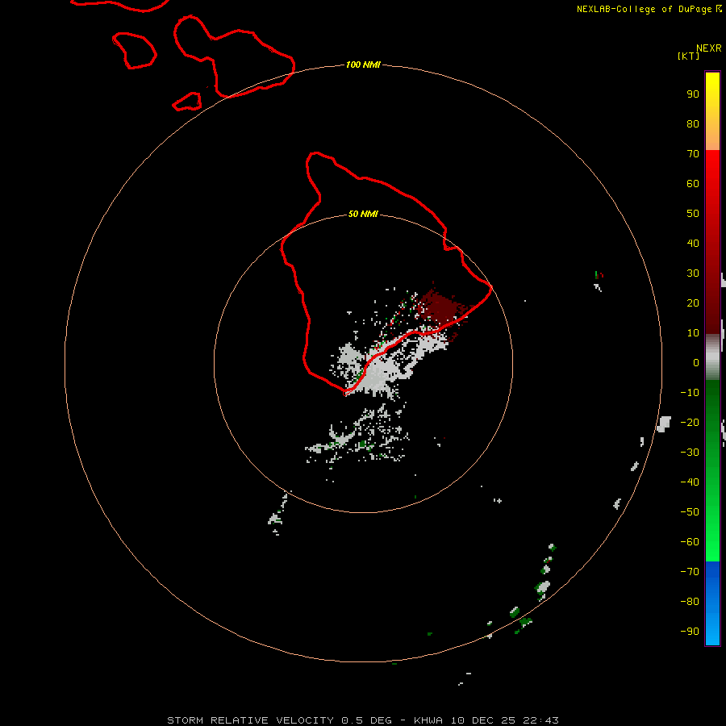
Task: Select the -80 value on velocity scale
Action: point(690,602)
